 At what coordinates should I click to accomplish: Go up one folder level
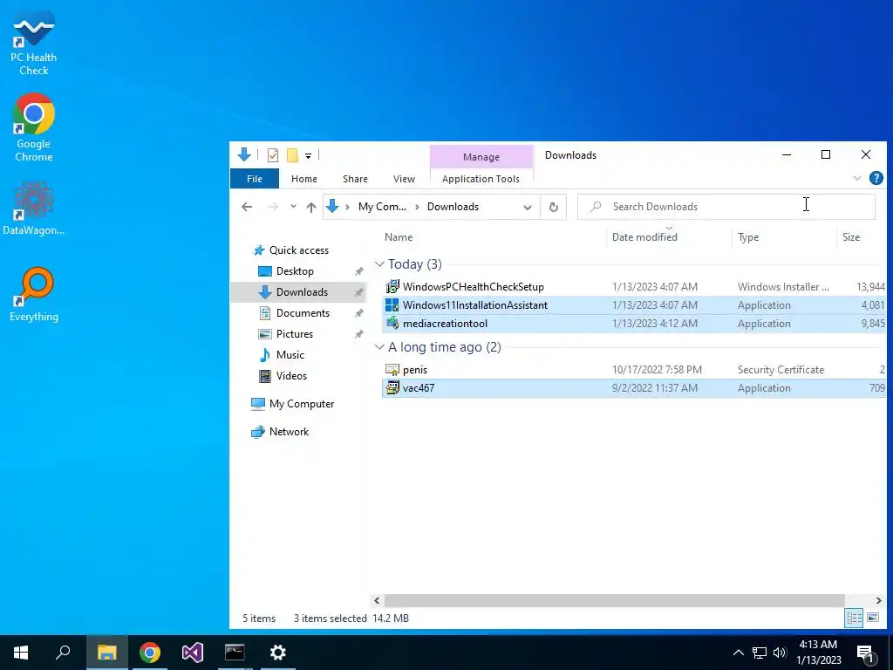pyautogui.click(x=311, y=208)
